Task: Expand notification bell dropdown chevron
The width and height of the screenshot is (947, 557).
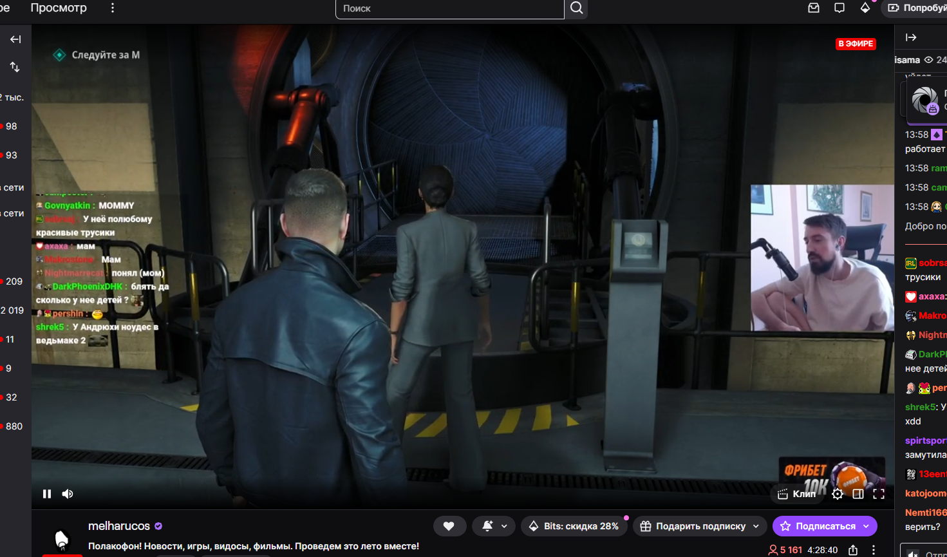Action: point(504,526)
